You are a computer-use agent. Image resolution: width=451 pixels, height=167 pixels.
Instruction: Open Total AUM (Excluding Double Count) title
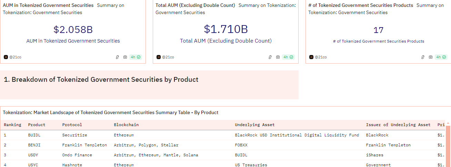(x=195, y=5)
